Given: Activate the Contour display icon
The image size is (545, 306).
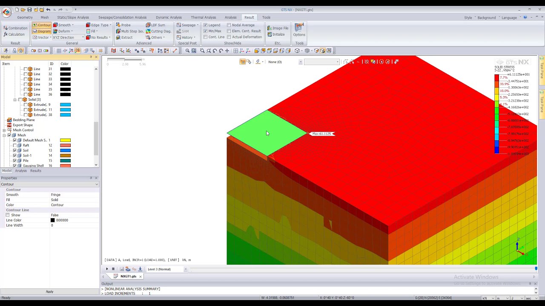Looking at the screenshot, I should (35, 25).
